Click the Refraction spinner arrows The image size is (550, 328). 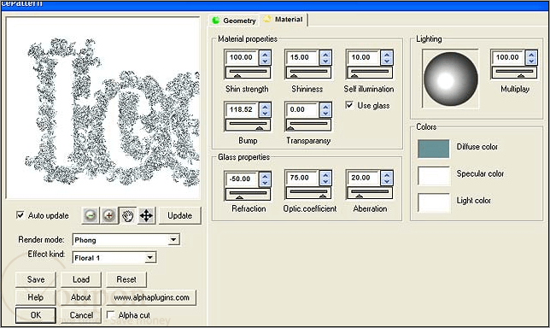pos(265,179)
